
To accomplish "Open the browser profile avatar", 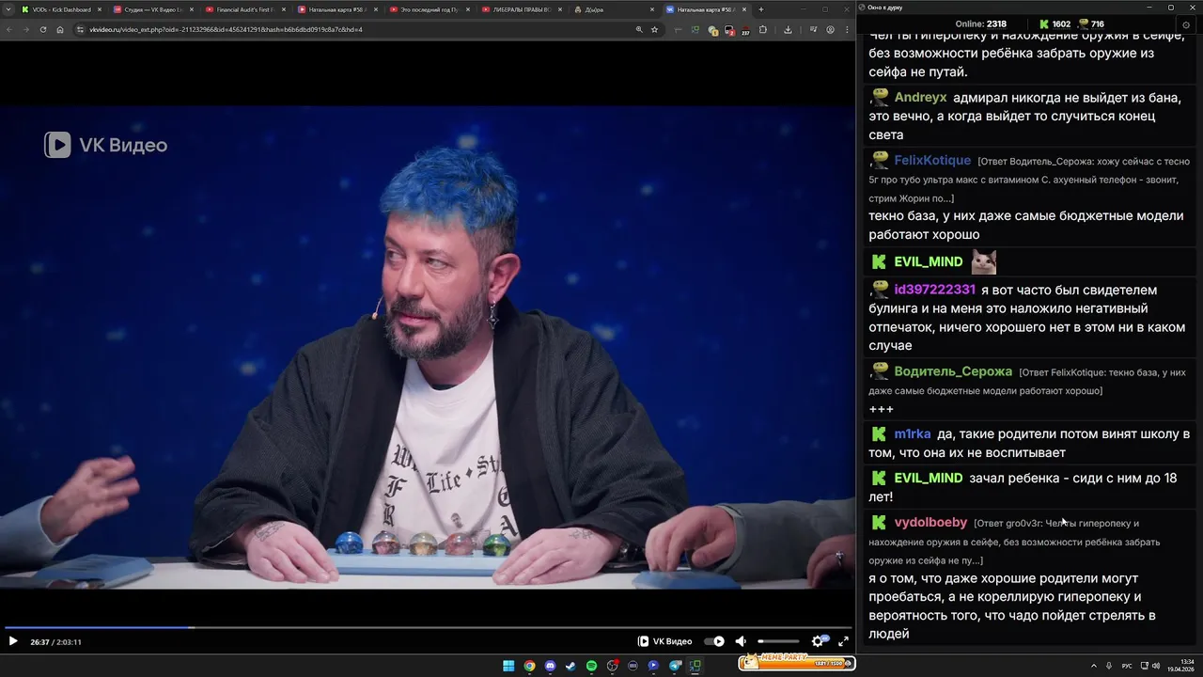I will coord(830,29).
